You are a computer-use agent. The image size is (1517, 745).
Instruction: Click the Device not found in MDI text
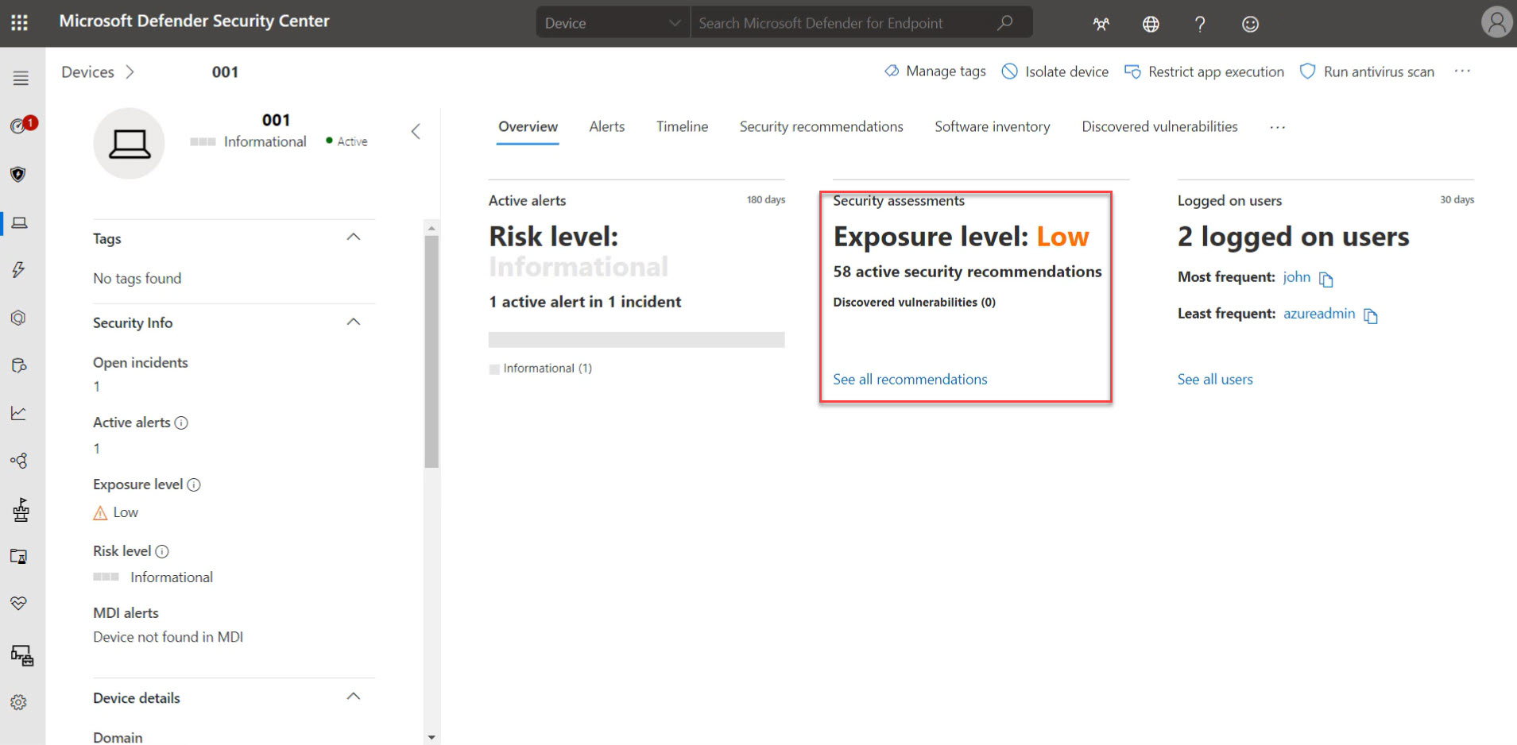pyautogui.click(x=168, y=637)
